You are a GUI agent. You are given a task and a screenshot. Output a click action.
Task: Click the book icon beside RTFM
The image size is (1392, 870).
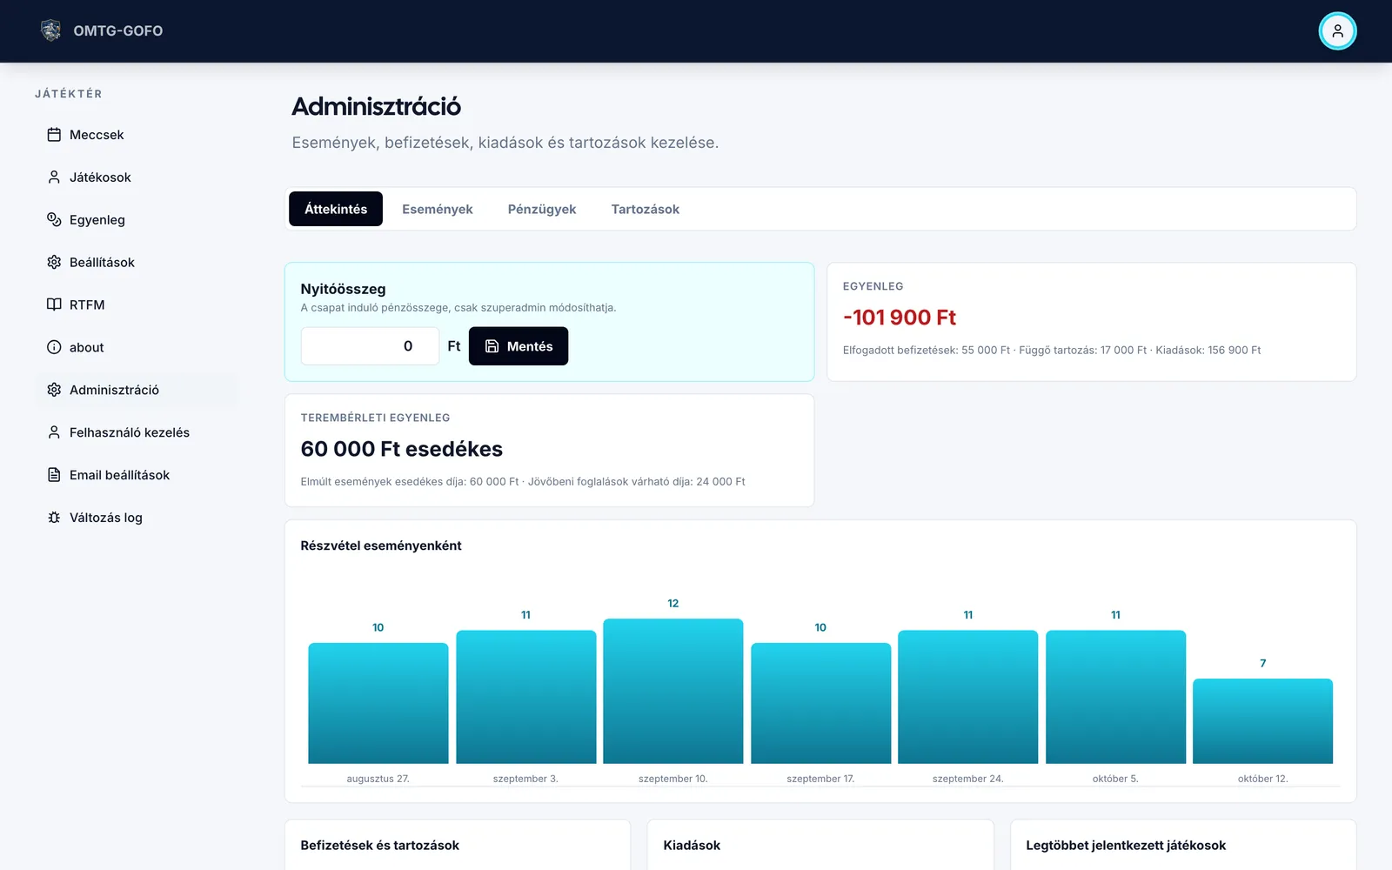54,304
